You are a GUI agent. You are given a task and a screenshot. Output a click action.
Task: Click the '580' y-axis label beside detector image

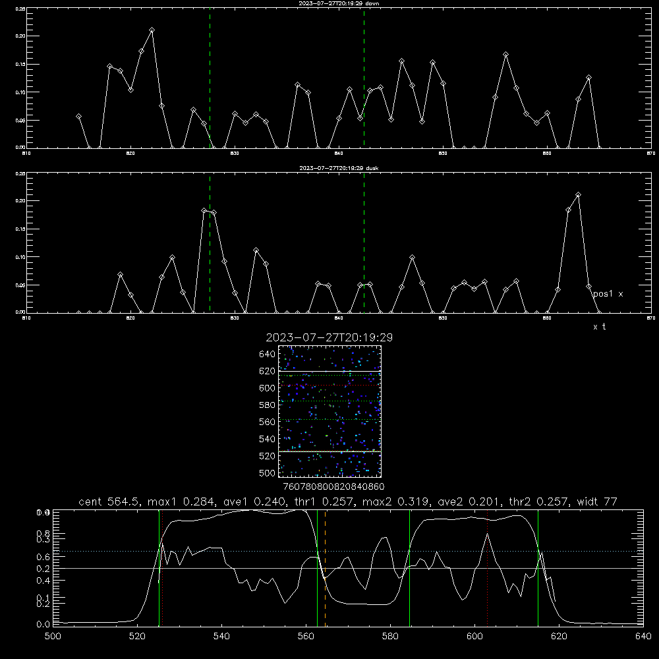(x=268, y=405)
